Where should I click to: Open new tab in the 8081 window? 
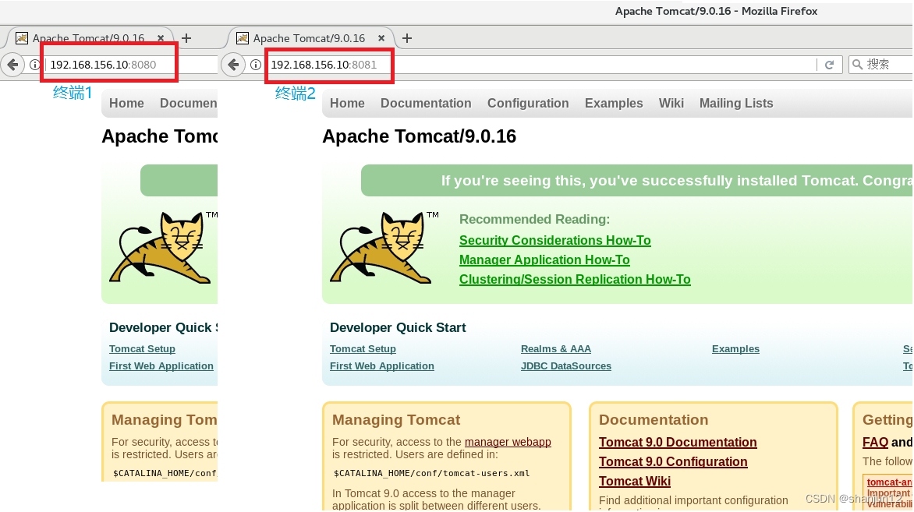(x=407, y=38)
